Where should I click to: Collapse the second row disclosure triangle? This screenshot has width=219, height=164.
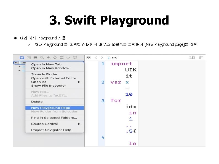(20, 67)
